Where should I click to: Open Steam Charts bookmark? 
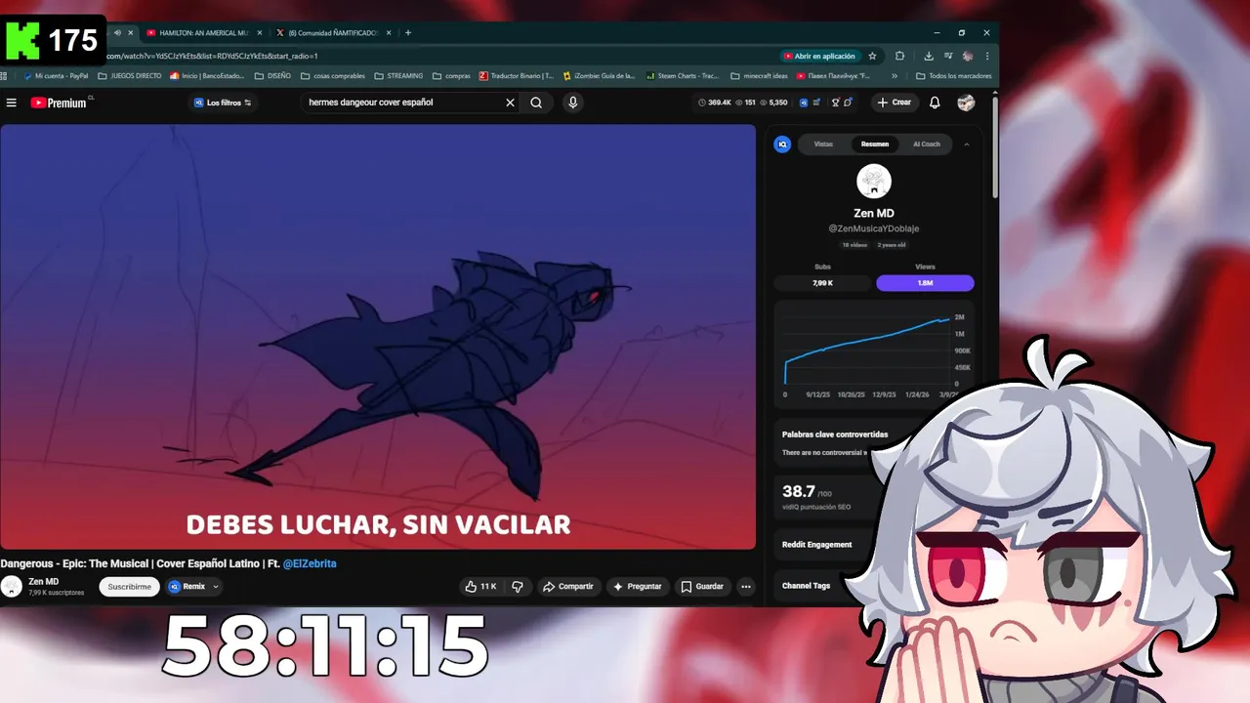click(x=683, y=75)
